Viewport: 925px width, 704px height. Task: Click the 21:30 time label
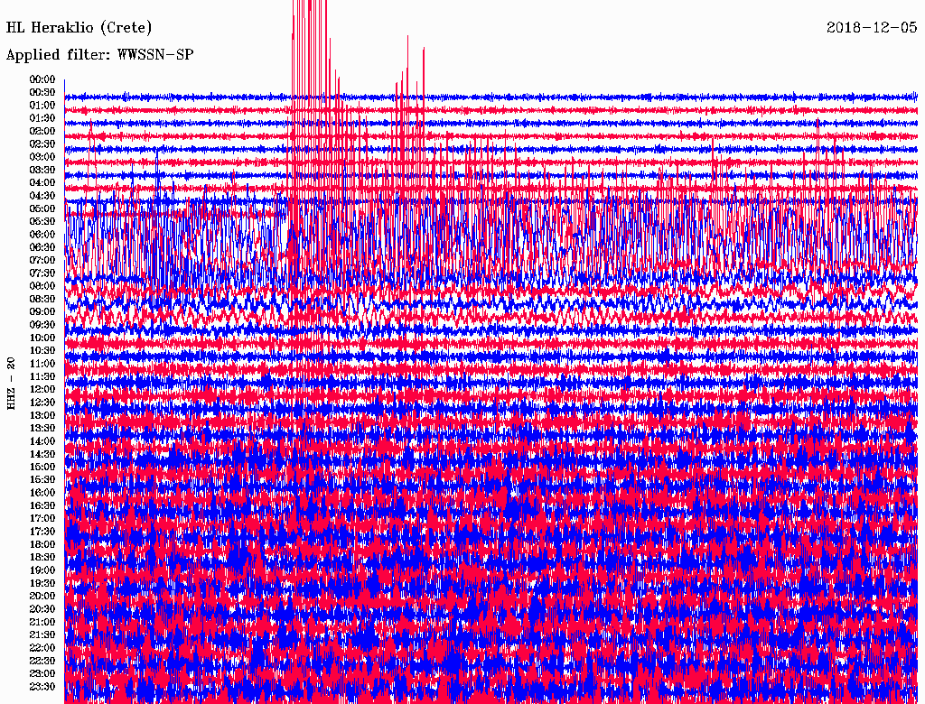point(42,635)
